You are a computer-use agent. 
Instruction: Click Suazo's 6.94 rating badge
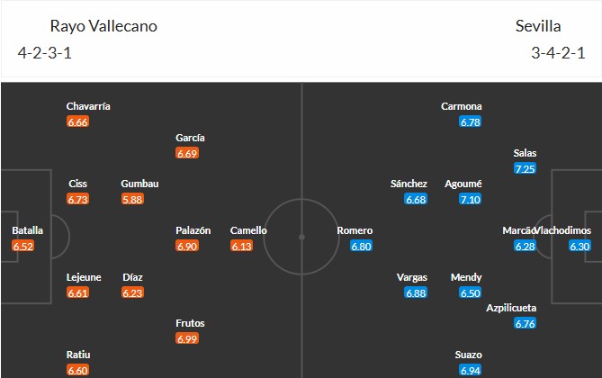click(470, 370)
